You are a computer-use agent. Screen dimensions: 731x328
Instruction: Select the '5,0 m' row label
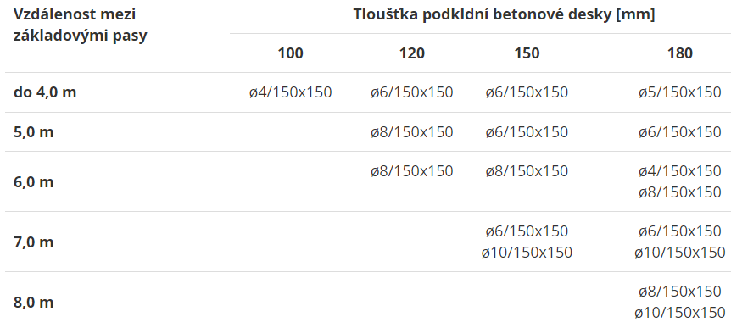33,132
